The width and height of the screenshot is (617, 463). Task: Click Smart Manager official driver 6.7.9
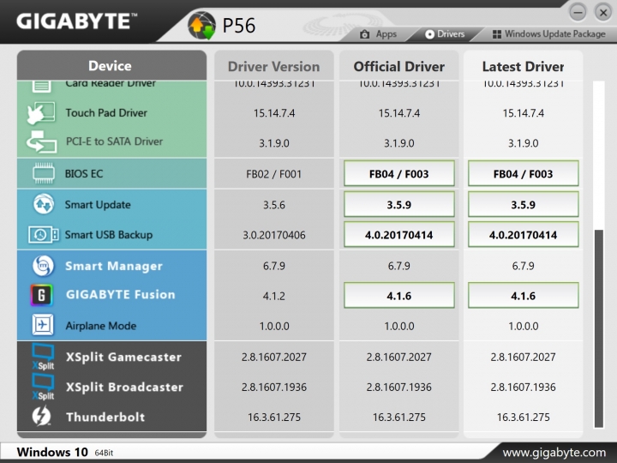[399, 266]
